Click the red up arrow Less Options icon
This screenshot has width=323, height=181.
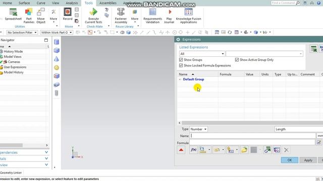181,150
